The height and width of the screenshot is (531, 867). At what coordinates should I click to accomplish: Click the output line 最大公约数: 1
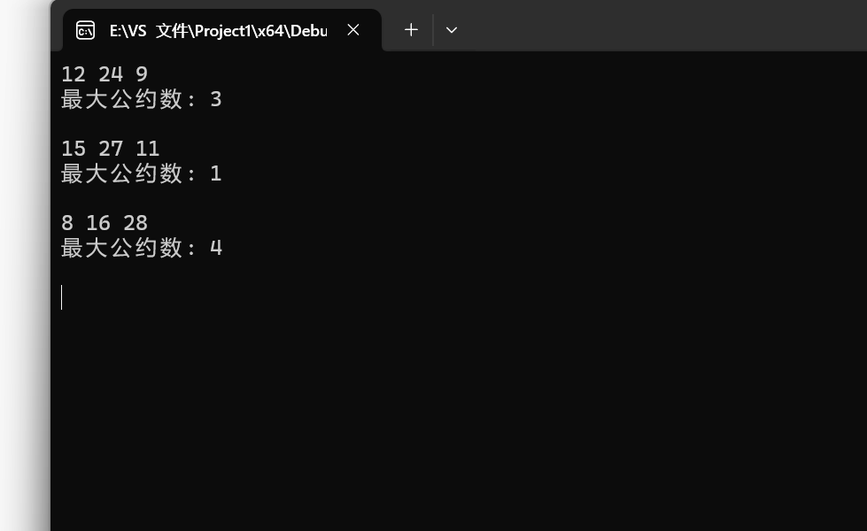[141, 173]
